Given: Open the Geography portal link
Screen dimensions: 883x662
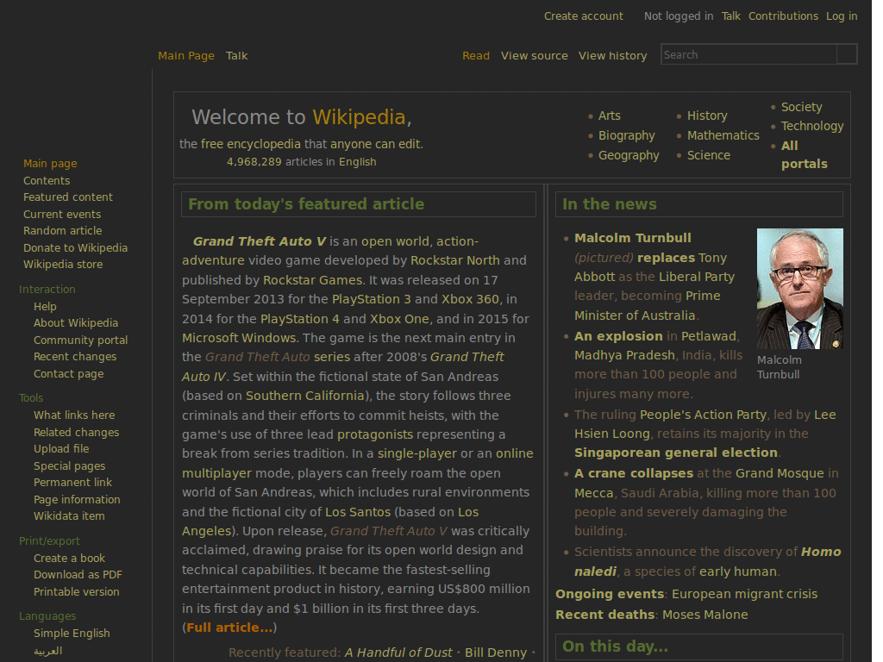Looking at the screenshot, I should [629, 155].
